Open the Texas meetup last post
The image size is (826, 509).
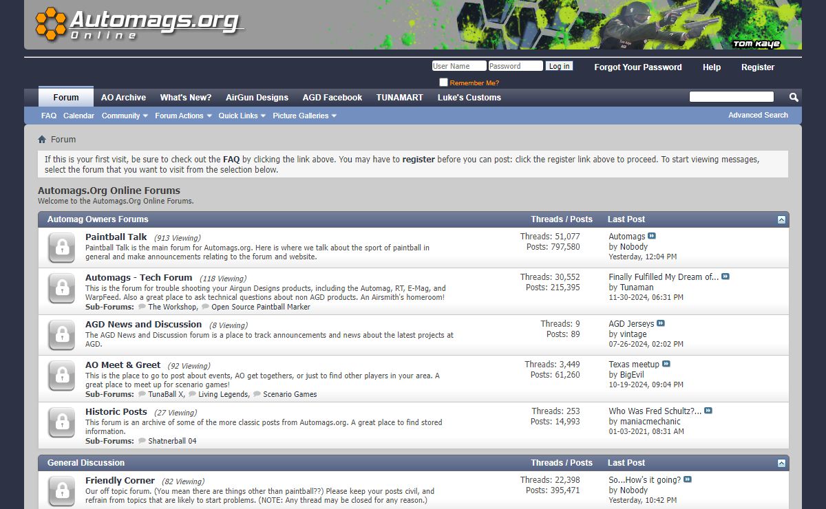634,364
